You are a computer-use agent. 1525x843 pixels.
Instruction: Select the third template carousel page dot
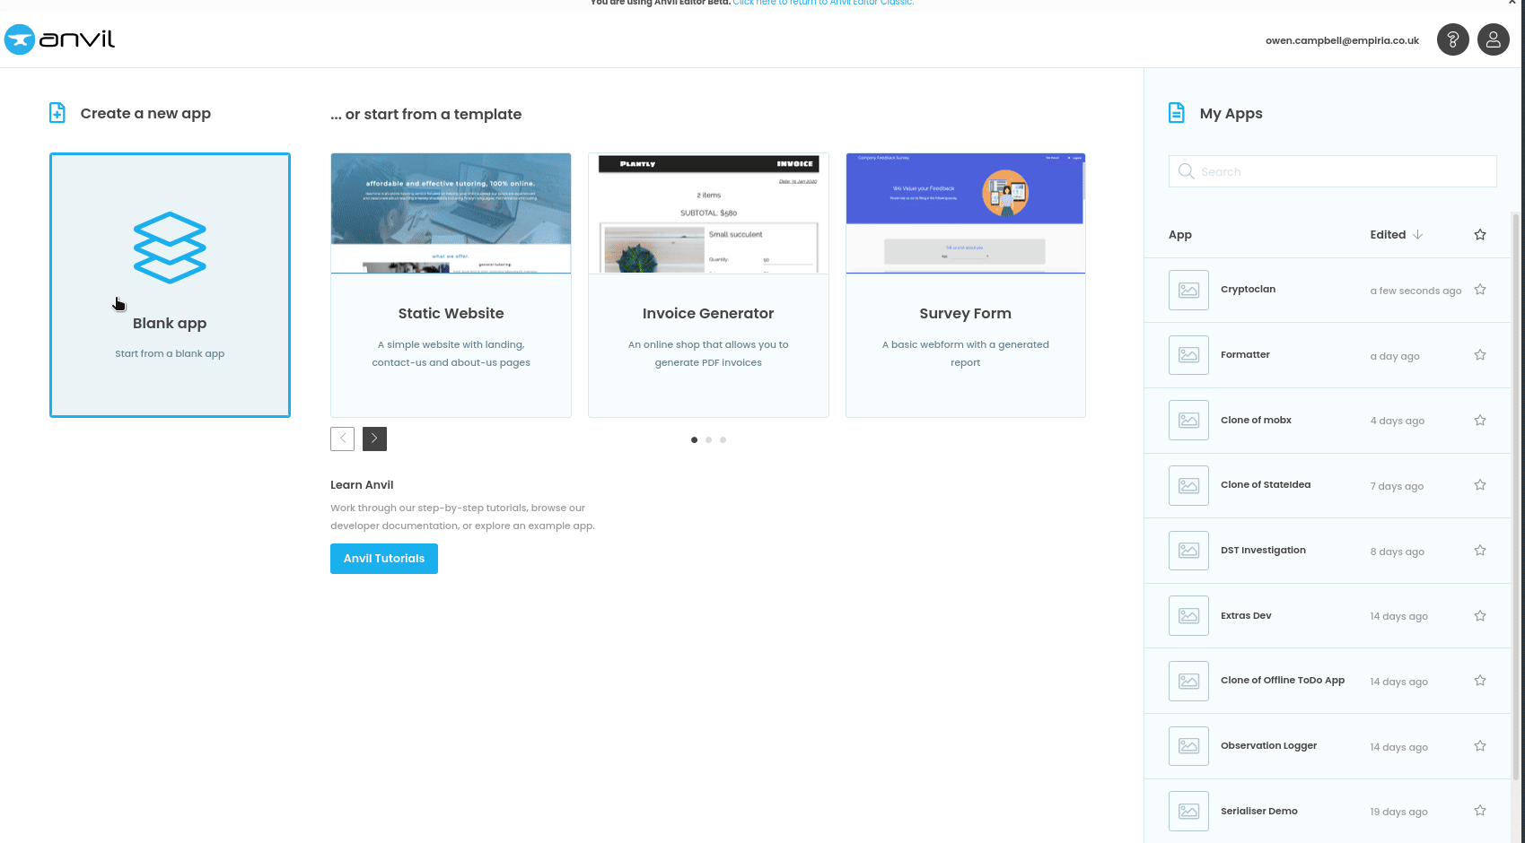723,440
